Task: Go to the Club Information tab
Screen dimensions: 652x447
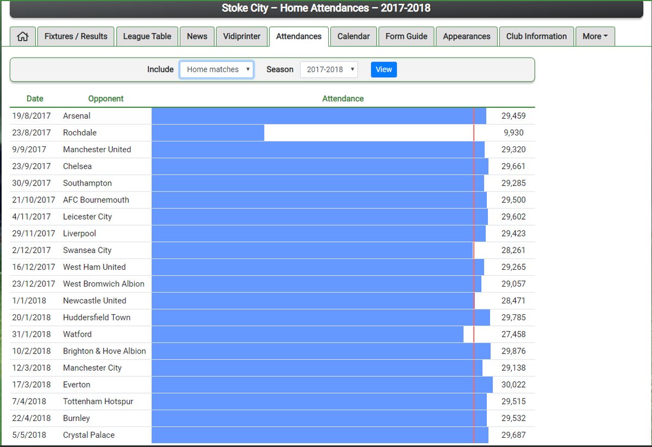Action: tap(536, 36)
